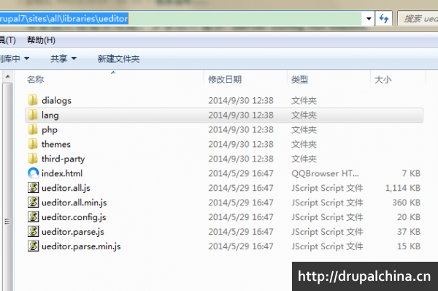The height and width of the screenshot is (291, 438).
Task: Click the 2014/5/29 16:47 date of ueditor.config.js
Action: (x=241, y=217)
